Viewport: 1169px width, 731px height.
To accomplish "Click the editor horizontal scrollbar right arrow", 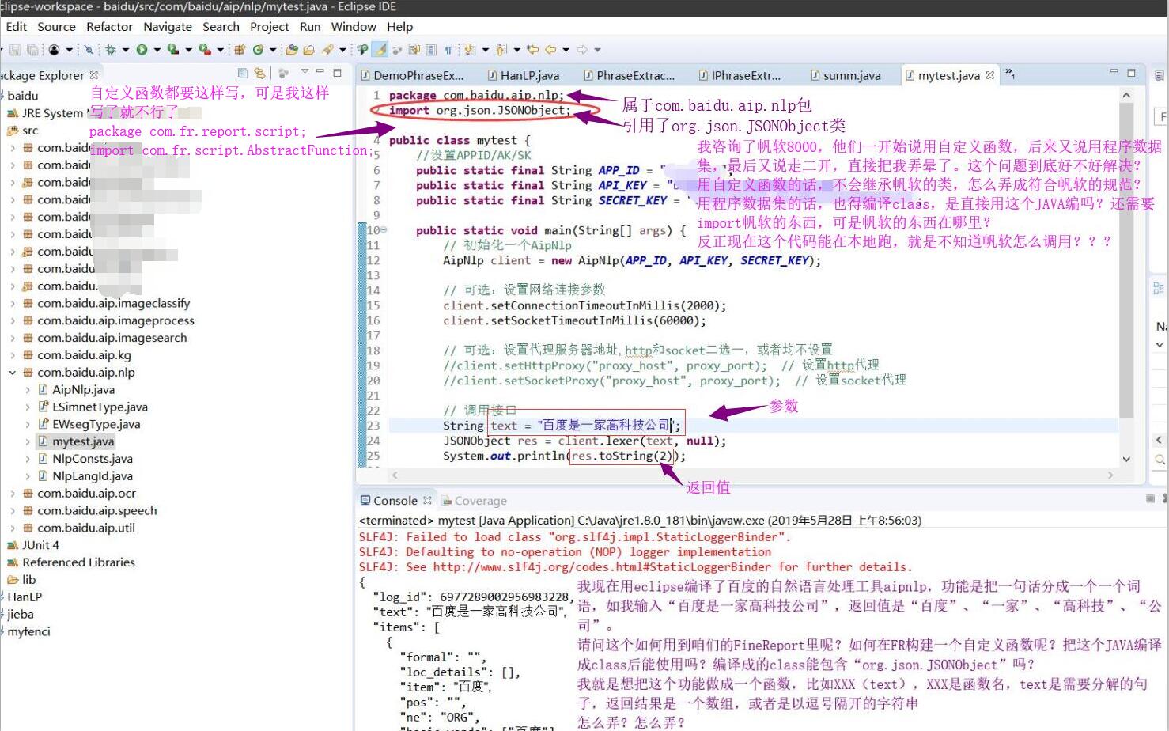I will [1110, 475].
